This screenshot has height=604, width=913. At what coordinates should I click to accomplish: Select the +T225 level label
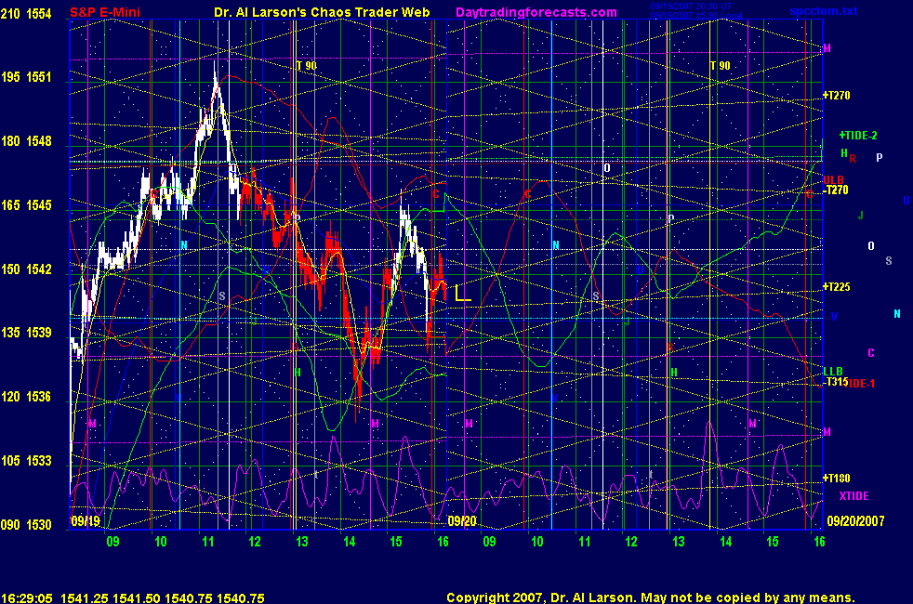point(836,287)
